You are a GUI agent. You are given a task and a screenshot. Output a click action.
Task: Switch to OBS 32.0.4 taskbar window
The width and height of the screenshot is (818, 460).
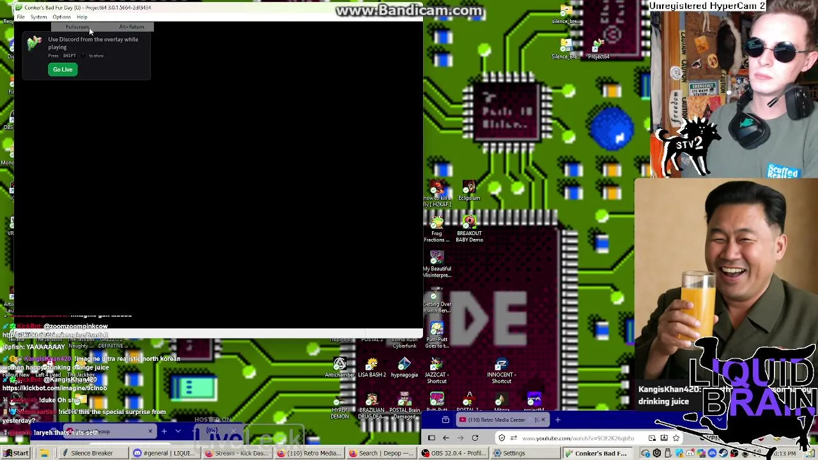pyautogui.click(x=453, y=453)
